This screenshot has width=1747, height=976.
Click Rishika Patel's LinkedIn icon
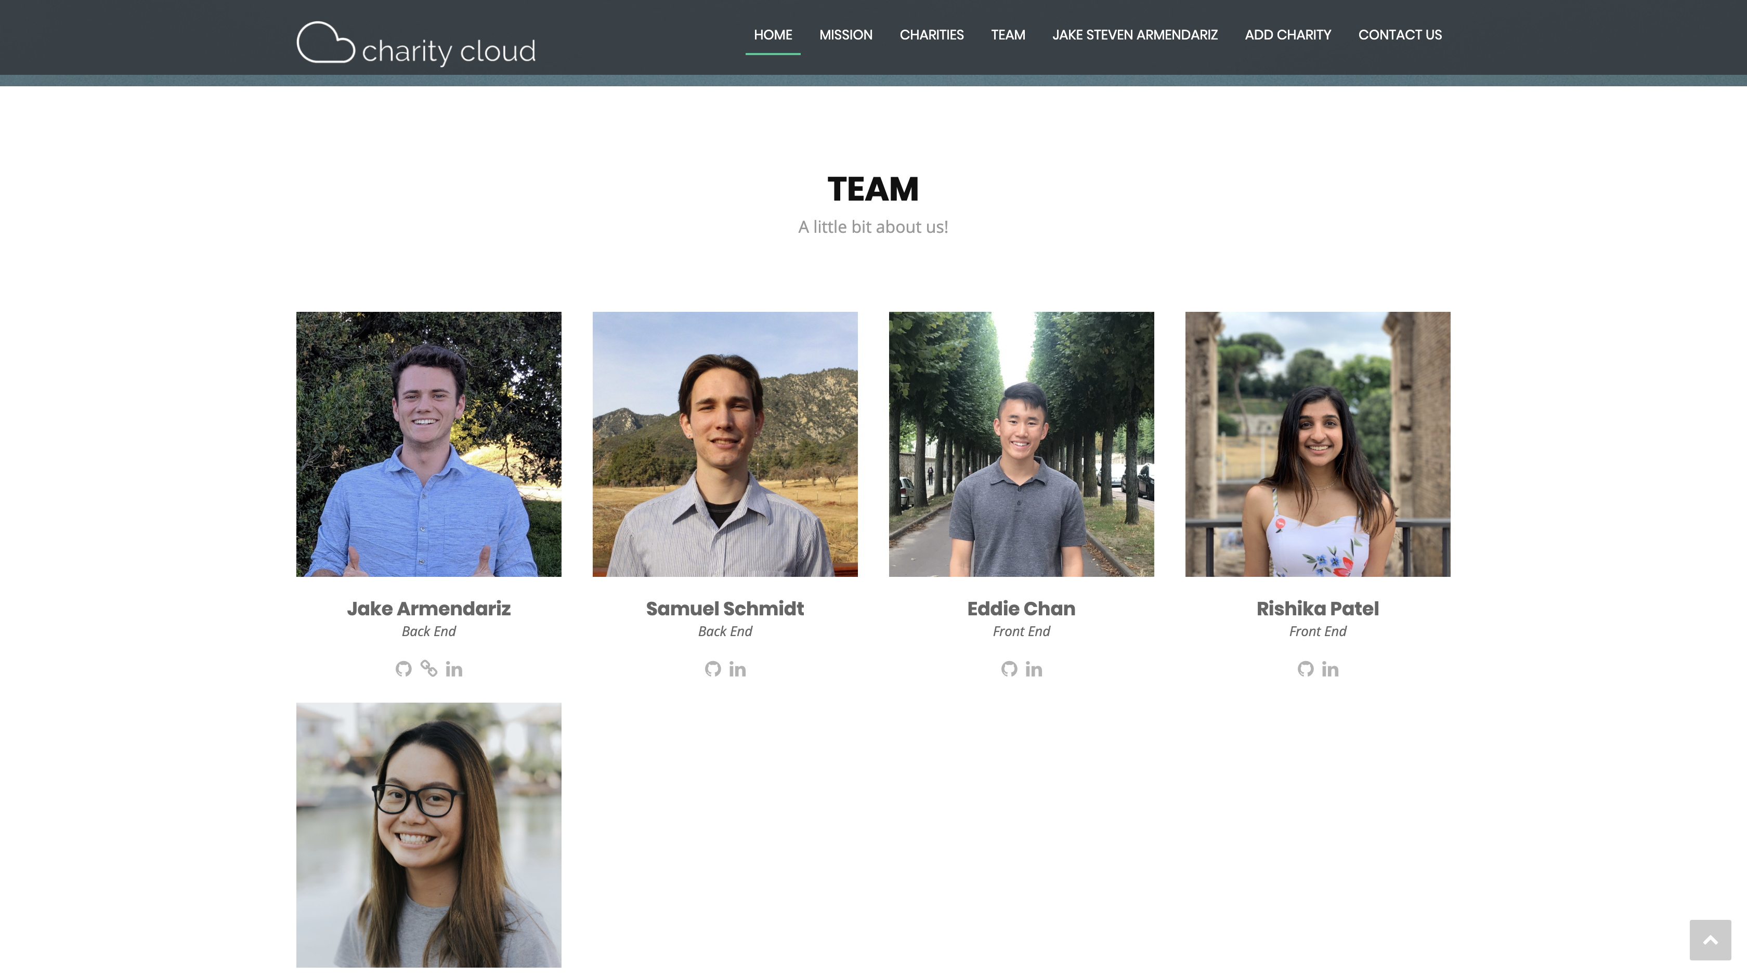(x=1330, y=670)
